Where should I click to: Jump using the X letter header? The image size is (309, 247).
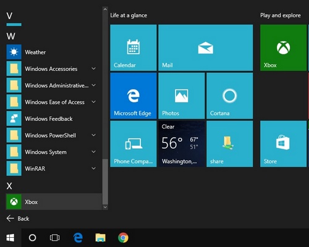[x=9, y=186]
